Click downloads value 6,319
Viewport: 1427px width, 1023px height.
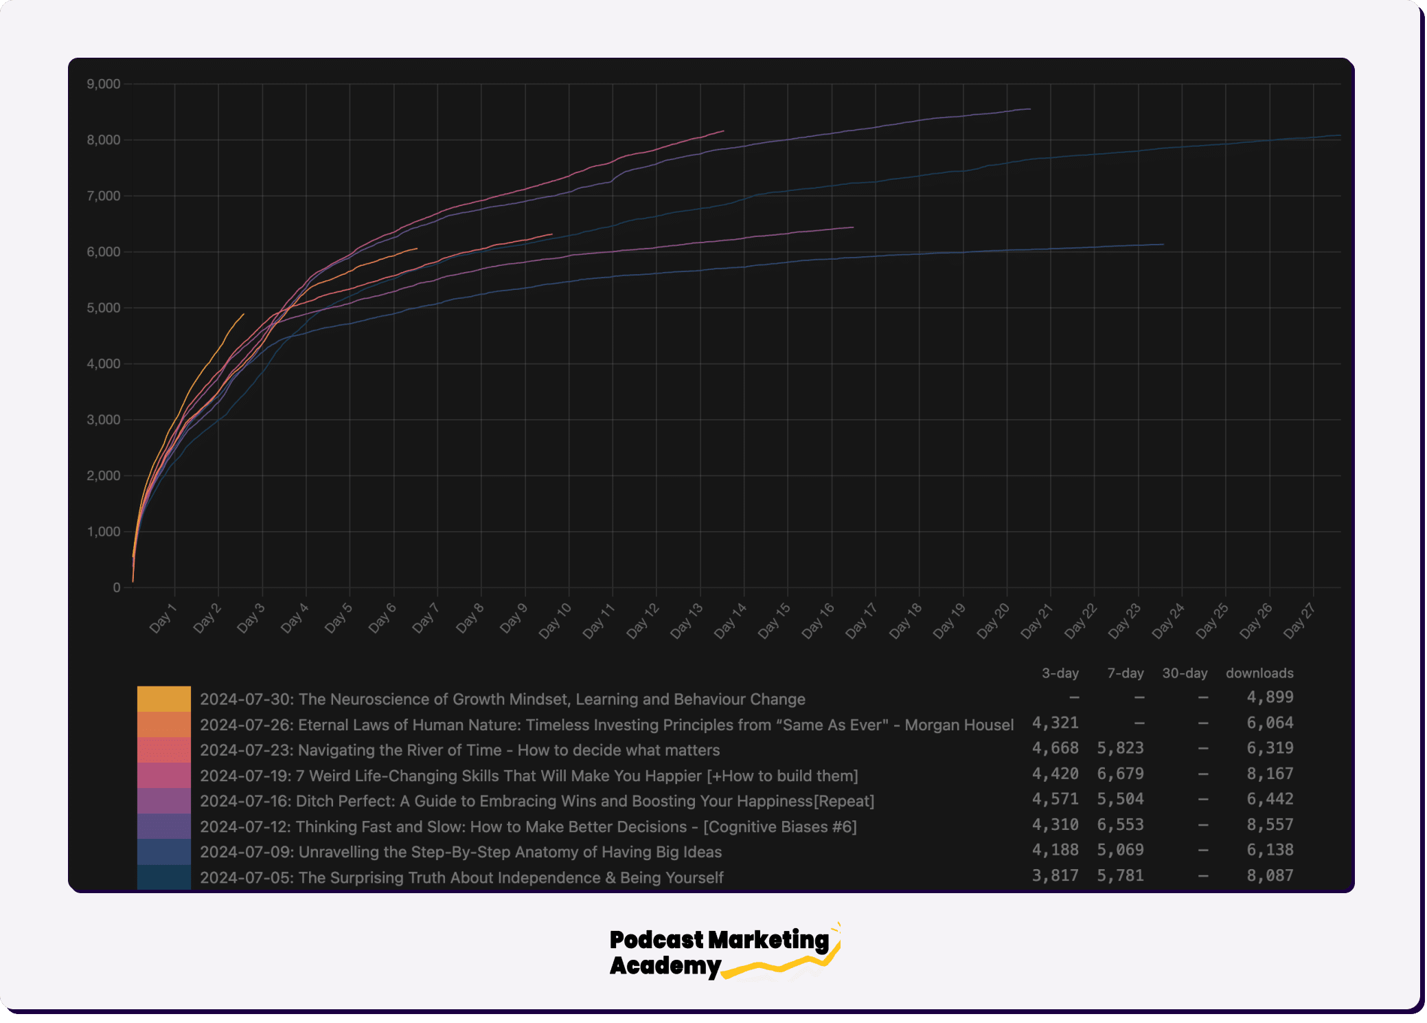click(x=1270, y=748)
